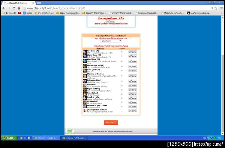Click the zoom magnifier in the address bar
225x148 pixels.
[x=212, y=8]
